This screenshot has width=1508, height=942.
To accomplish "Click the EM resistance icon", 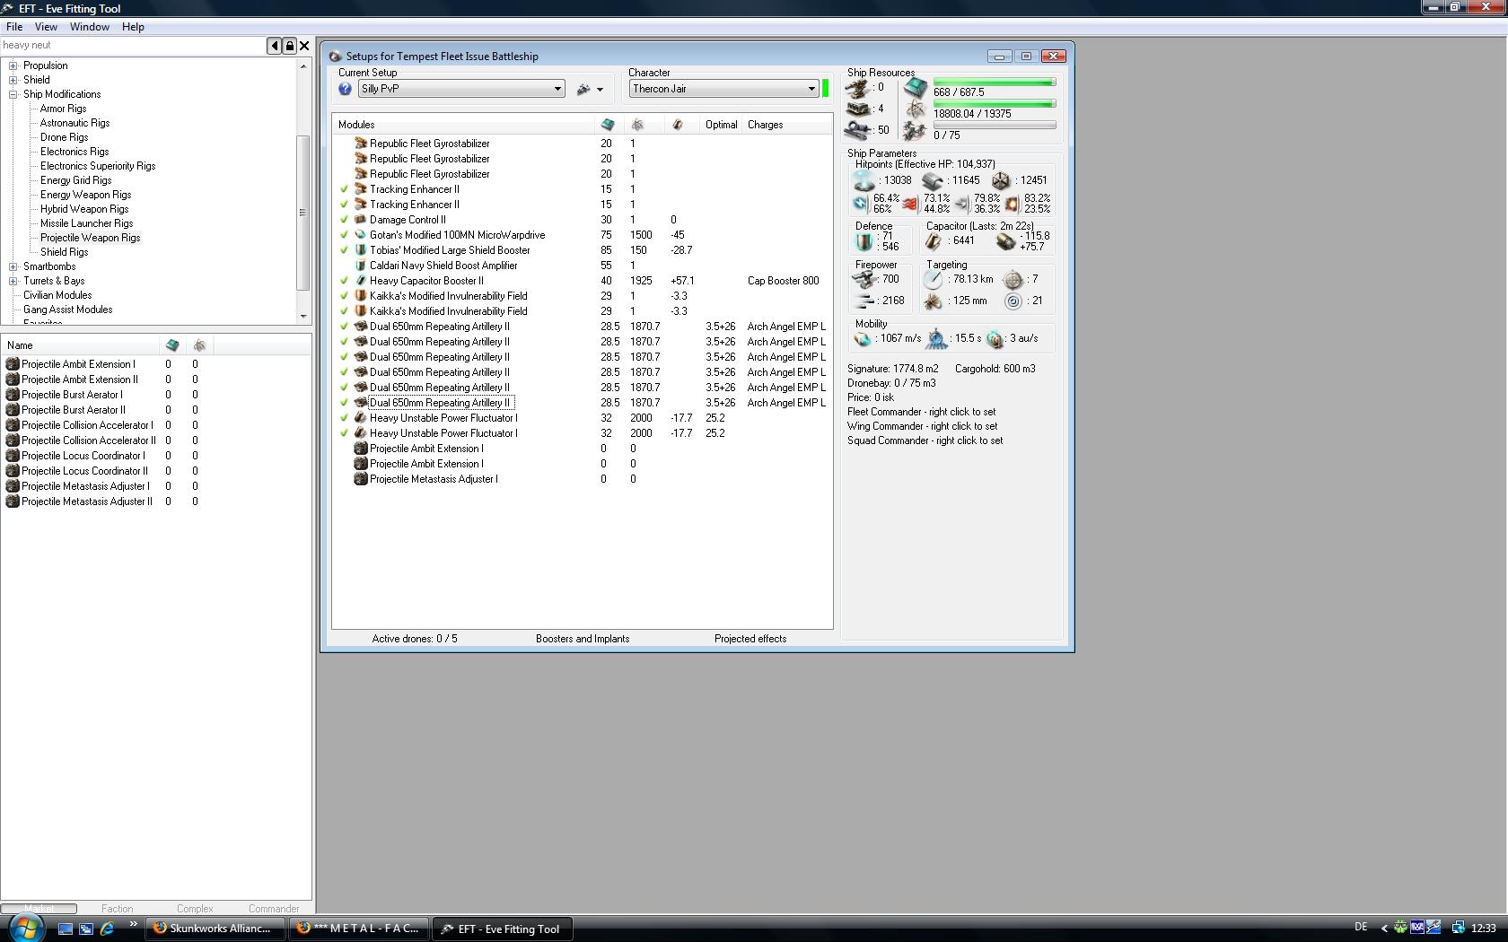I will (x=860, y=204).
